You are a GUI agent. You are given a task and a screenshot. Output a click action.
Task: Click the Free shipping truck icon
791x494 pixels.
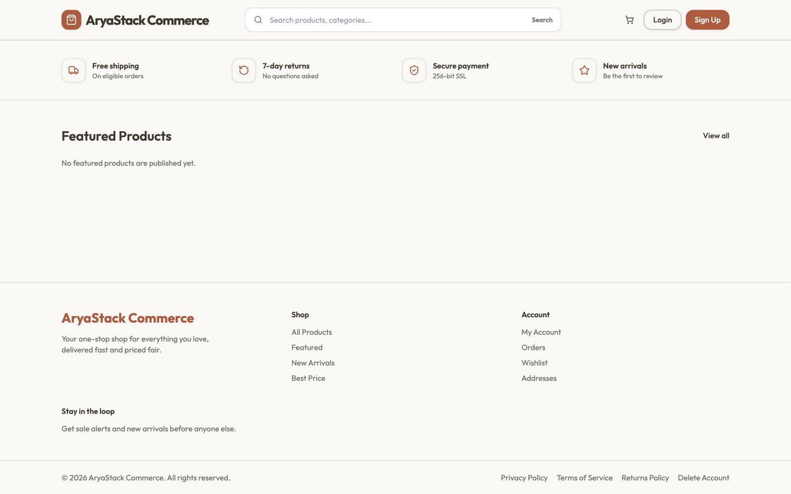(x=74, y=70)
